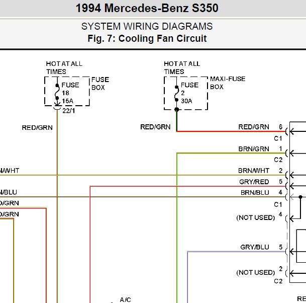Click the fuse symbol beside FUSE 18
Viewport: 306px width, 303px height.
57,92
